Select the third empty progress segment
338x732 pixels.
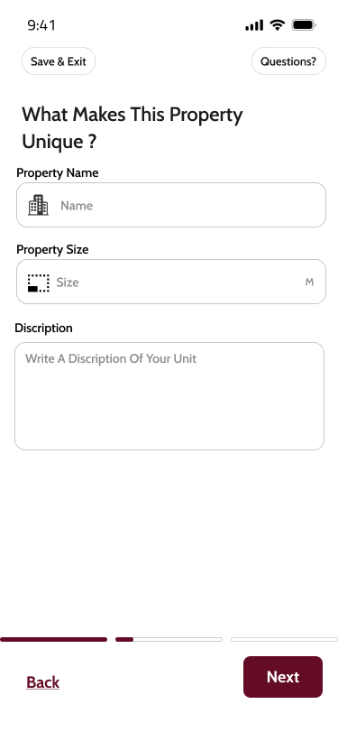pyautogui.click(x=285, y=640)
